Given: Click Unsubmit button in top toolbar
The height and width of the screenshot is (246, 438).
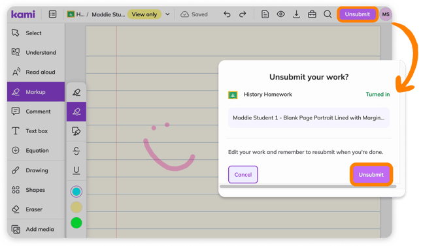Looking at the screenshot, I should pos(358,14).
